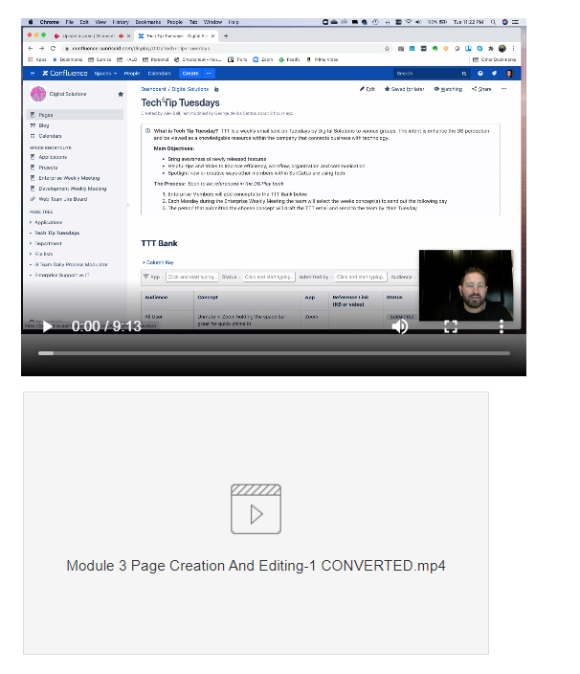Screen dimensions: 580x674
Task: Click the user avatar in the Confluence header
Action: click(x=509, y=74)
